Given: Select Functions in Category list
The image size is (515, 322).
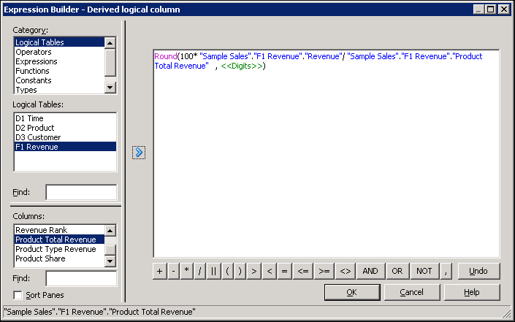Looking at the screenshot, I should tap(59, 71).
